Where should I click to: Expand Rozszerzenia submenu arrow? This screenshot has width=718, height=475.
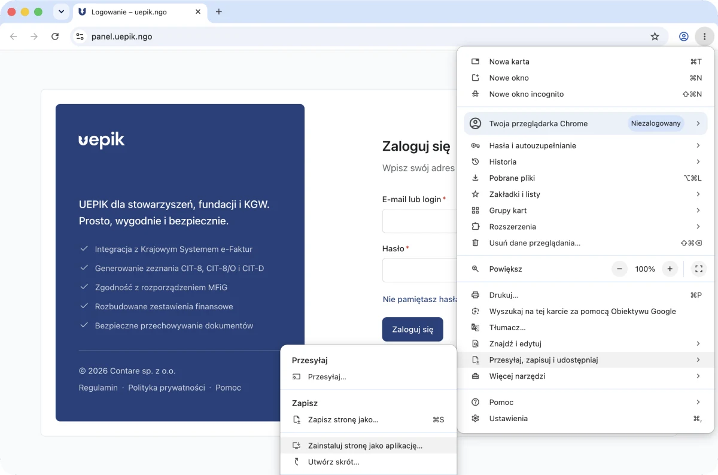698,226
